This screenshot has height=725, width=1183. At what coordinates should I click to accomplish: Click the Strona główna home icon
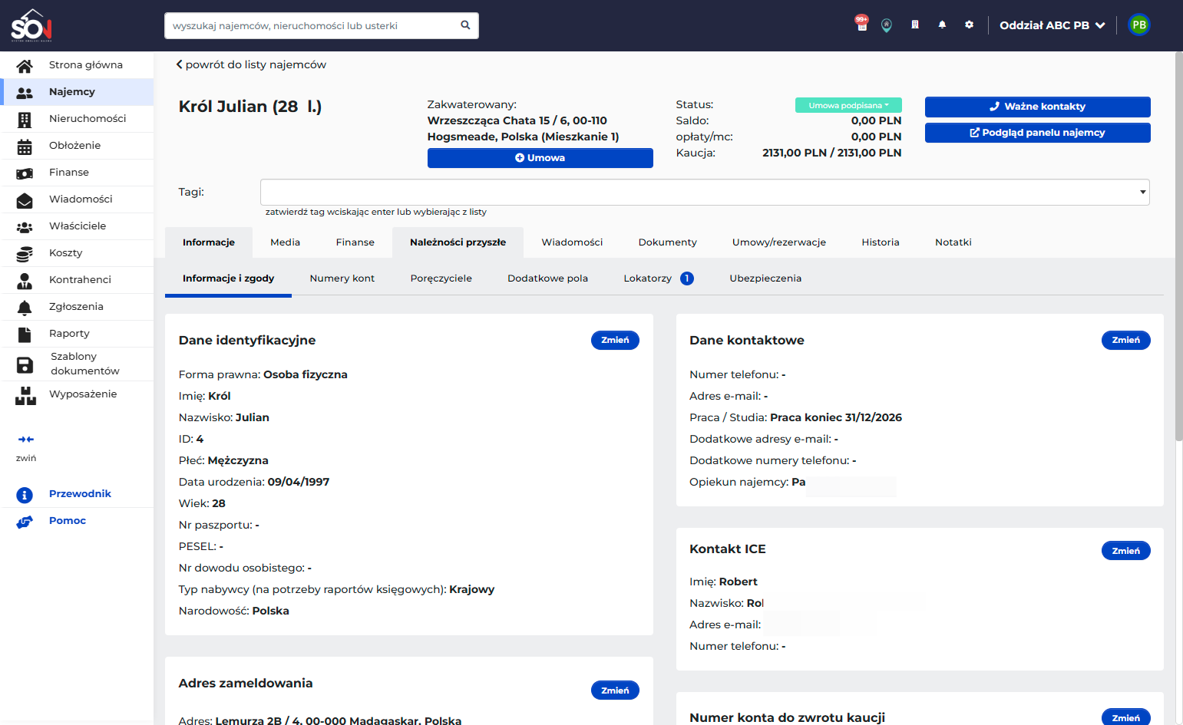pyautogui.click(x=25, y=65)
